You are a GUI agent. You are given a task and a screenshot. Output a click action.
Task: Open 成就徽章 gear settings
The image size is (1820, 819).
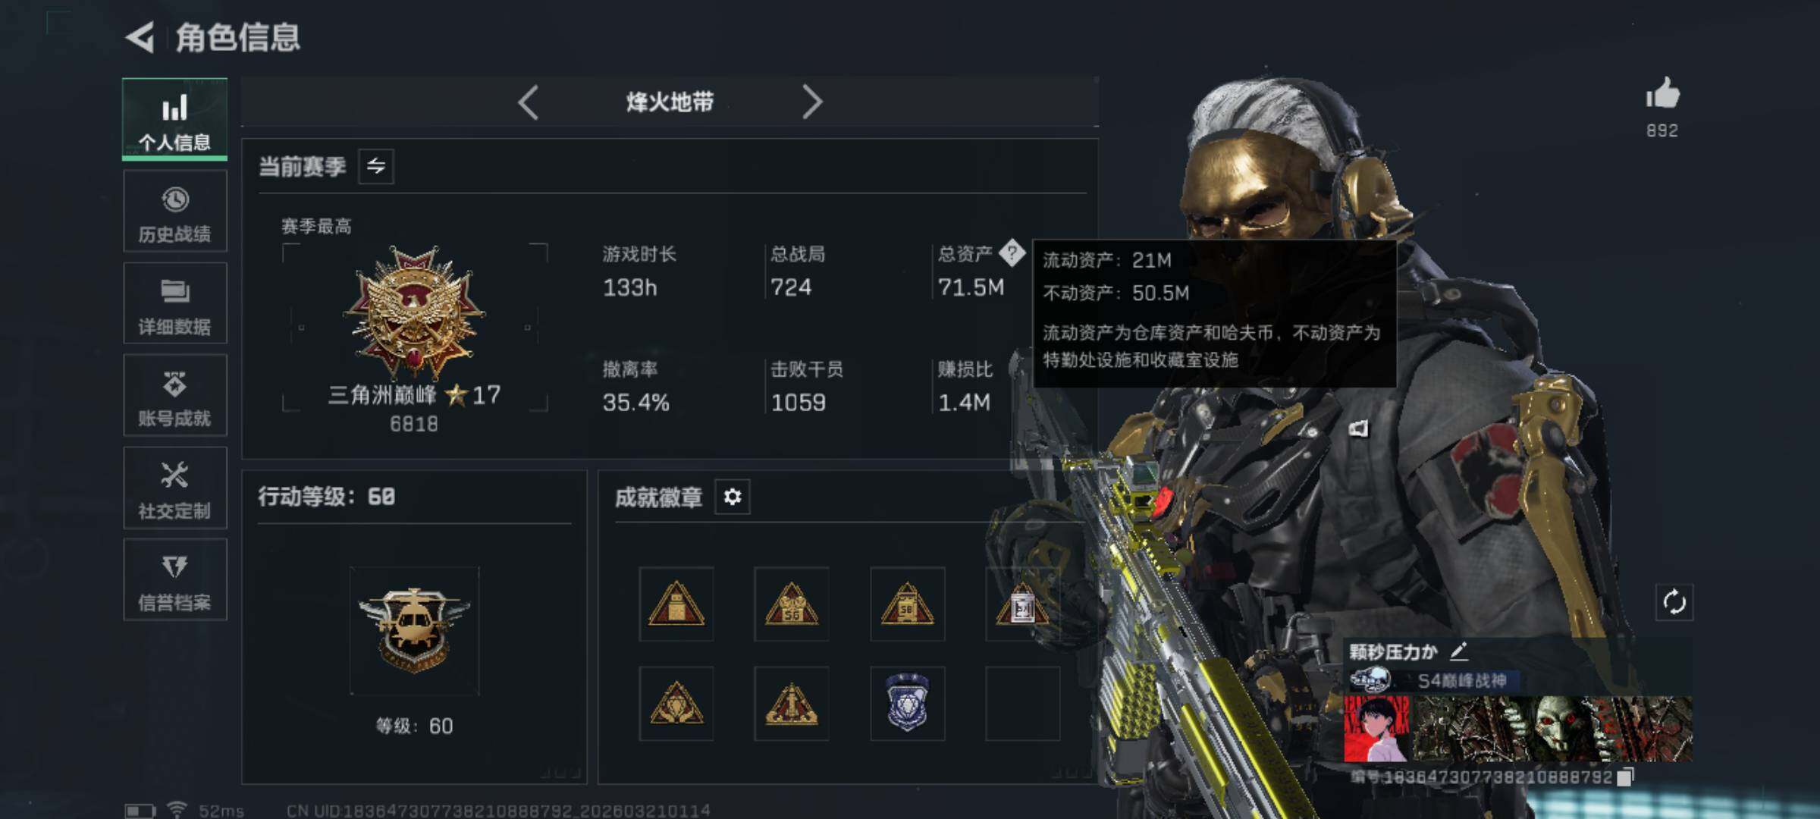pyautogui.click(x=733, y=497)
